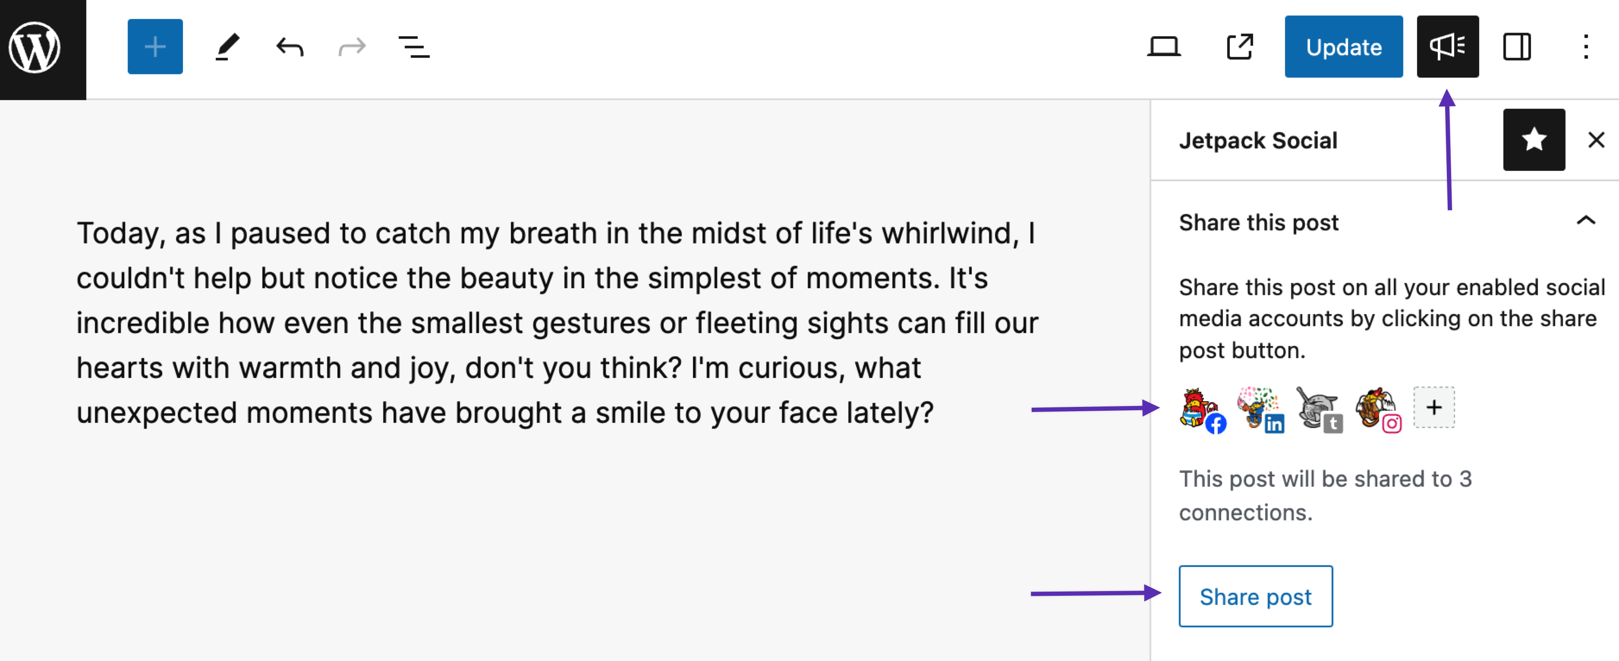
Task: Open the laptop preview options
Action: (x=1163, y=47)
